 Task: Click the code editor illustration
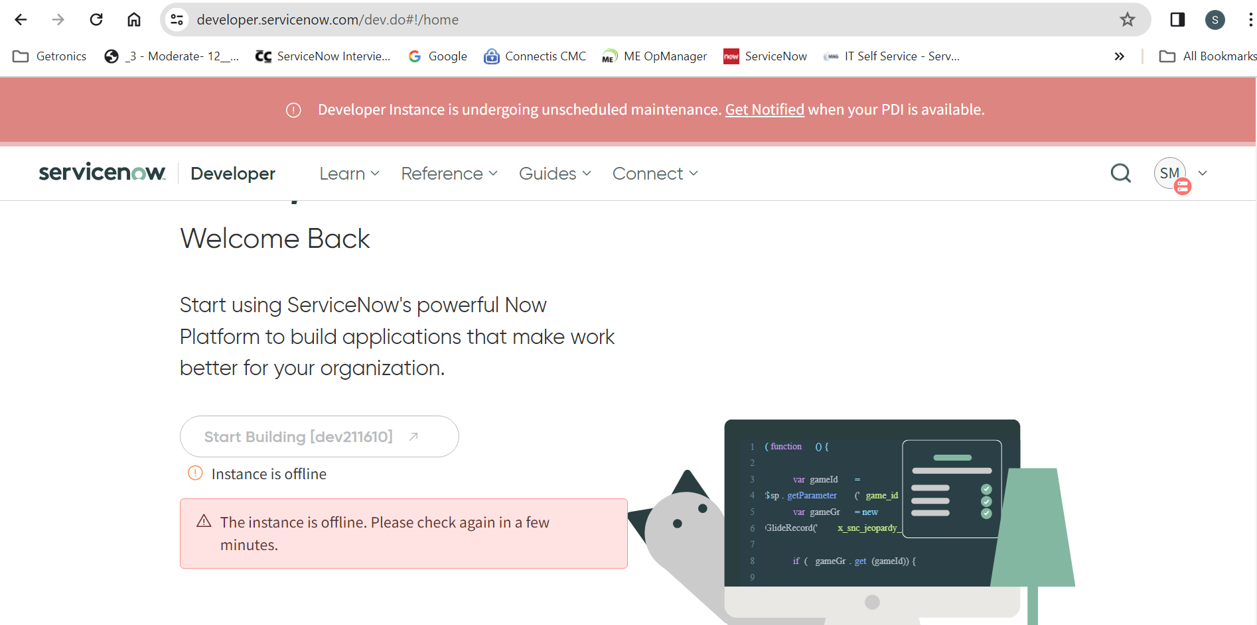click(872, 504)
